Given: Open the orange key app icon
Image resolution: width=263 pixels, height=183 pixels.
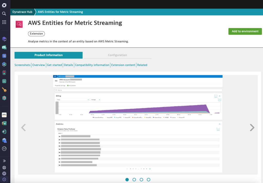Looking at the screenshot, I should (x=4, y=90).
